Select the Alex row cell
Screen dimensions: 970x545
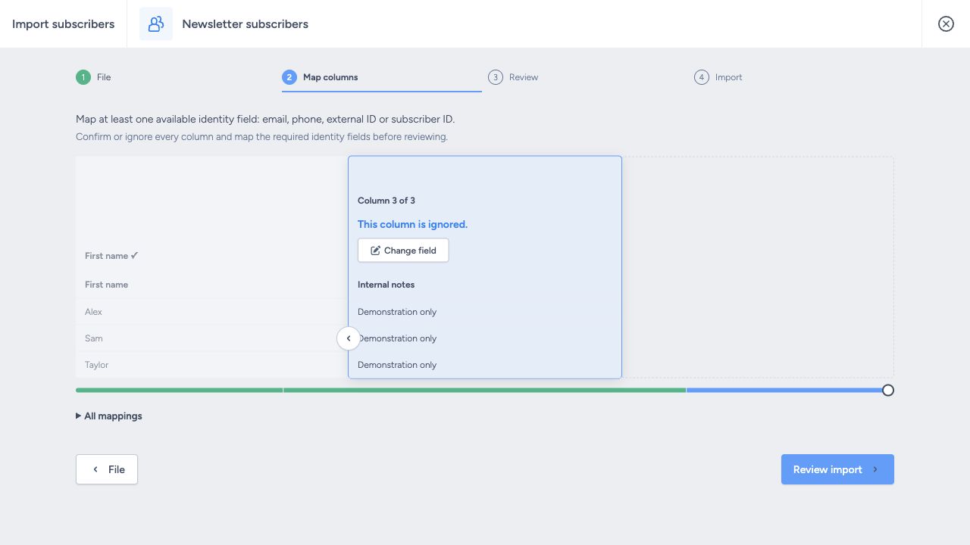click(212, 312)
